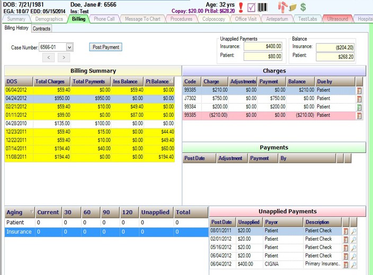Sort Aging table by Aging header
The height and width of the screenshot is (275, 373).
(x=20, y=212)
